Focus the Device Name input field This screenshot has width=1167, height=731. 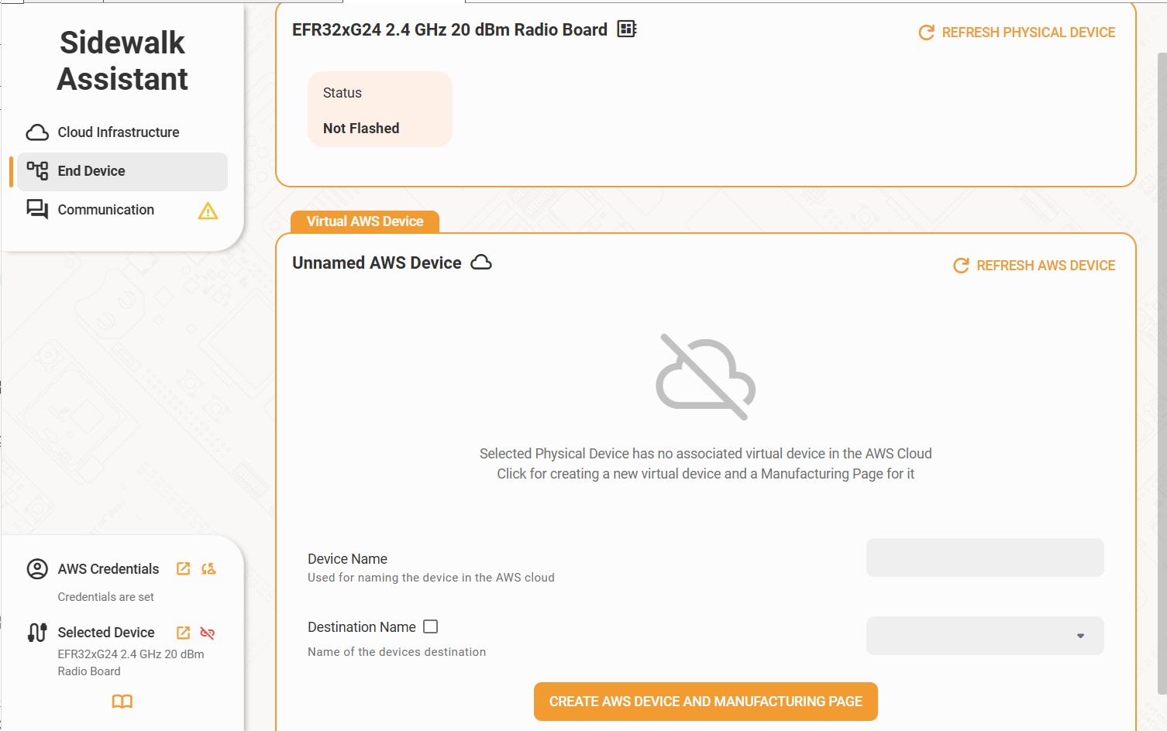[984, 558]
